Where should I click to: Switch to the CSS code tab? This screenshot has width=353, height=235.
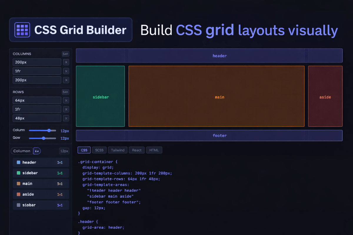point(84,150)
